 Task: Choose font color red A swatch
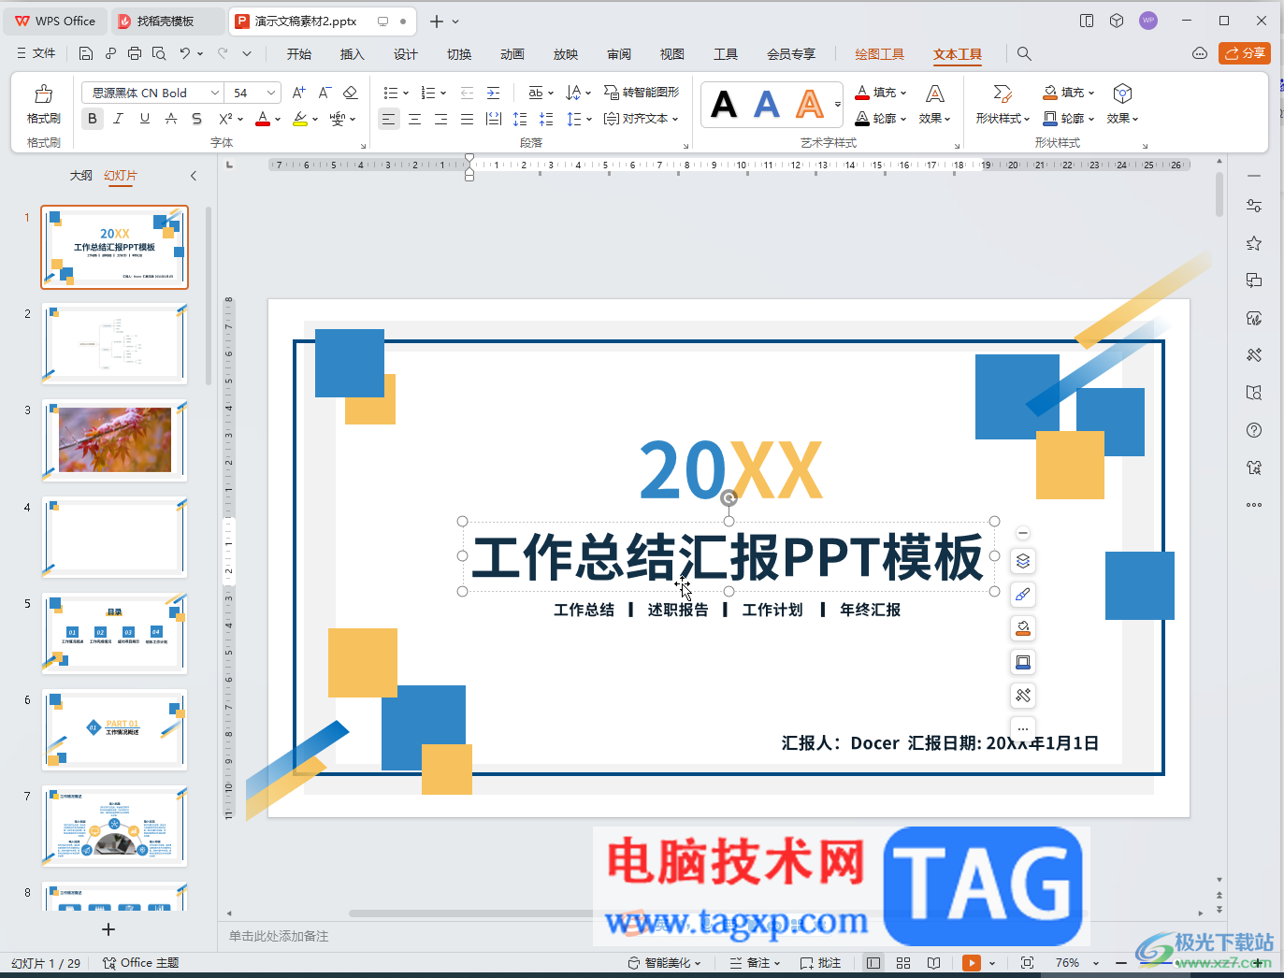coord(263,119)
